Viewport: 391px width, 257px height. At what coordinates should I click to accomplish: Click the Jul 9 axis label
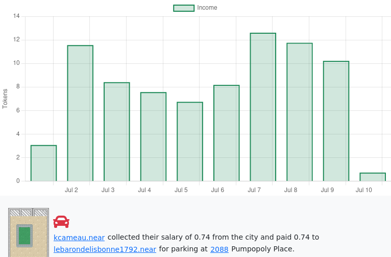[x=327, y=190]
